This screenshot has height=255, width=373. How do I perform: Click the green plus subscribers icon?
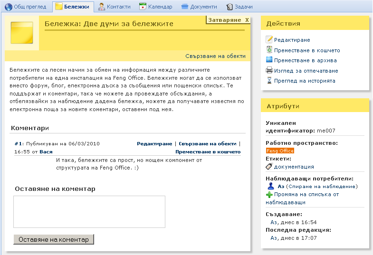click(x=269, y=195)
